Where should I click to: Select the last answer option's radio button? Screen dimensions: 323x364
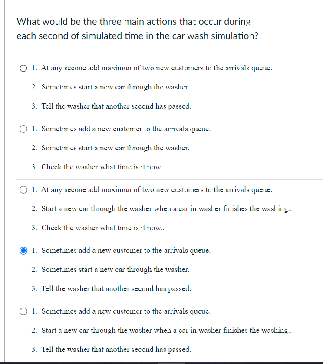(x=23, y=311)
